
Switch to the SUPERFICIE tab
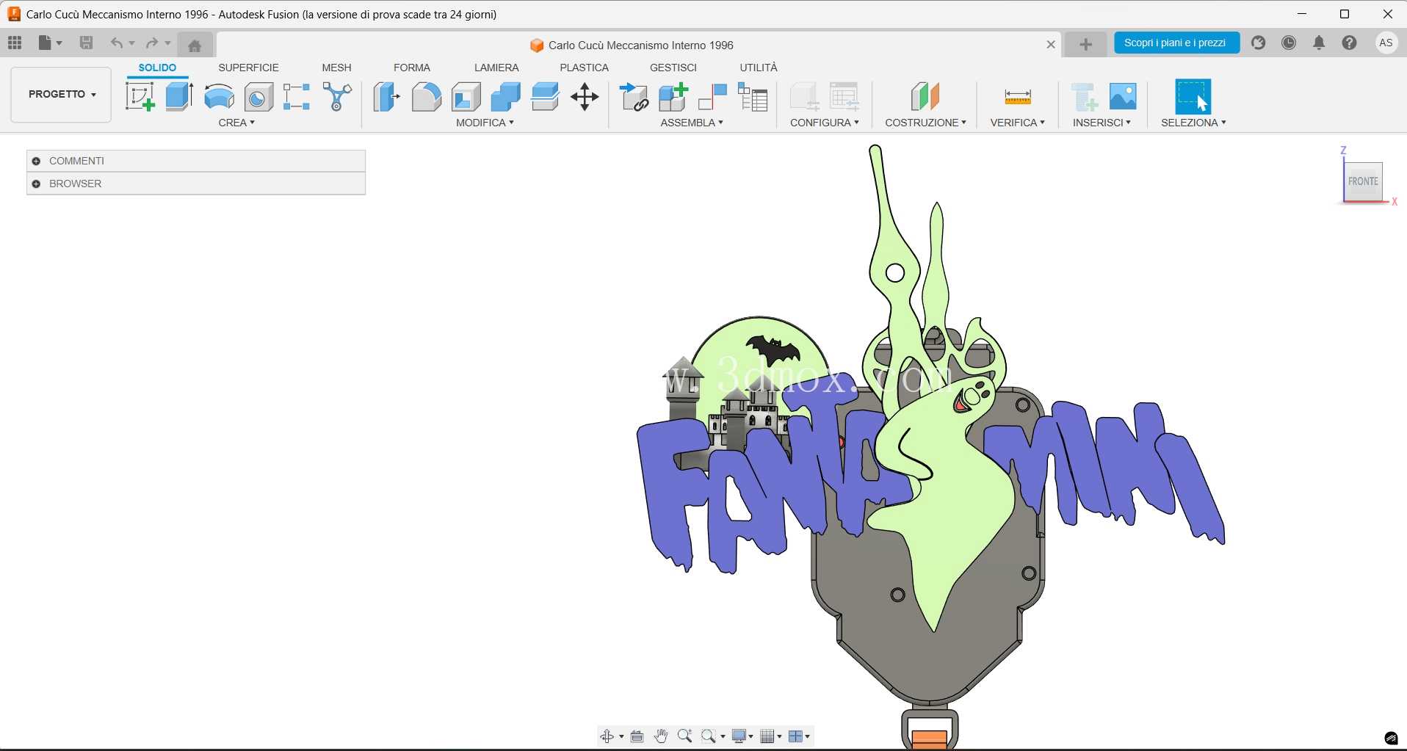point(248,68)
